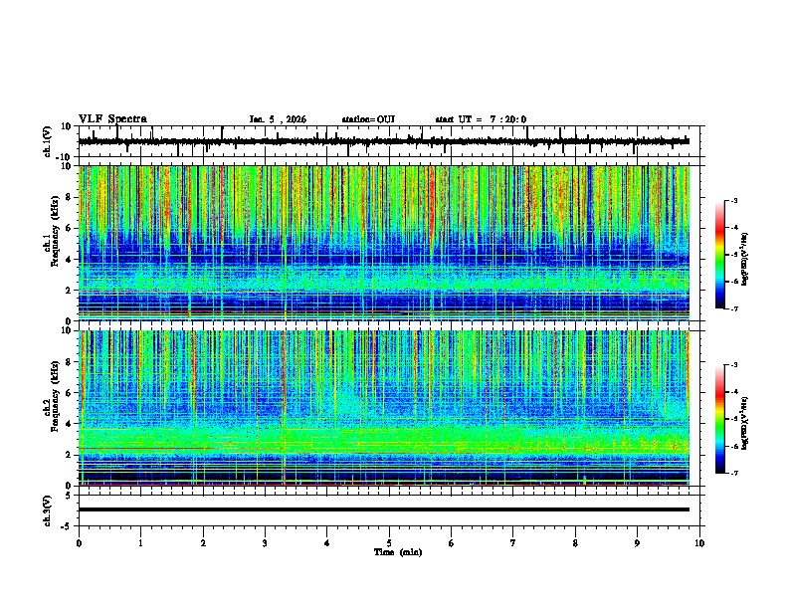Click the ch.1 spectrogram plot area
The height and width of the screenshot is (609, 788).
[x=383, y=243]
